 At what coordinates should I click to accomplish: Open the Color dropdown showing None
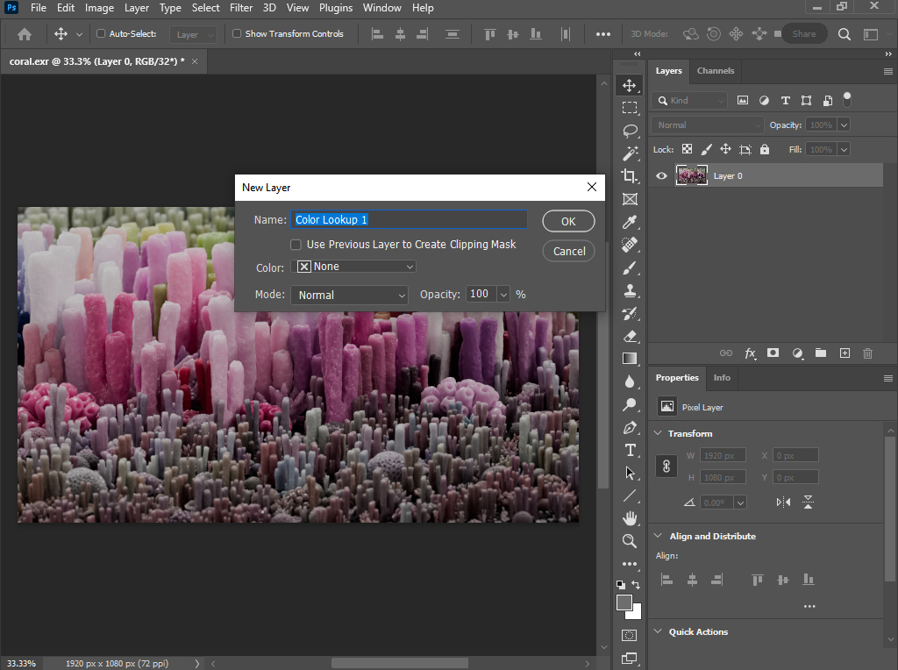click(x=354, y=265)
